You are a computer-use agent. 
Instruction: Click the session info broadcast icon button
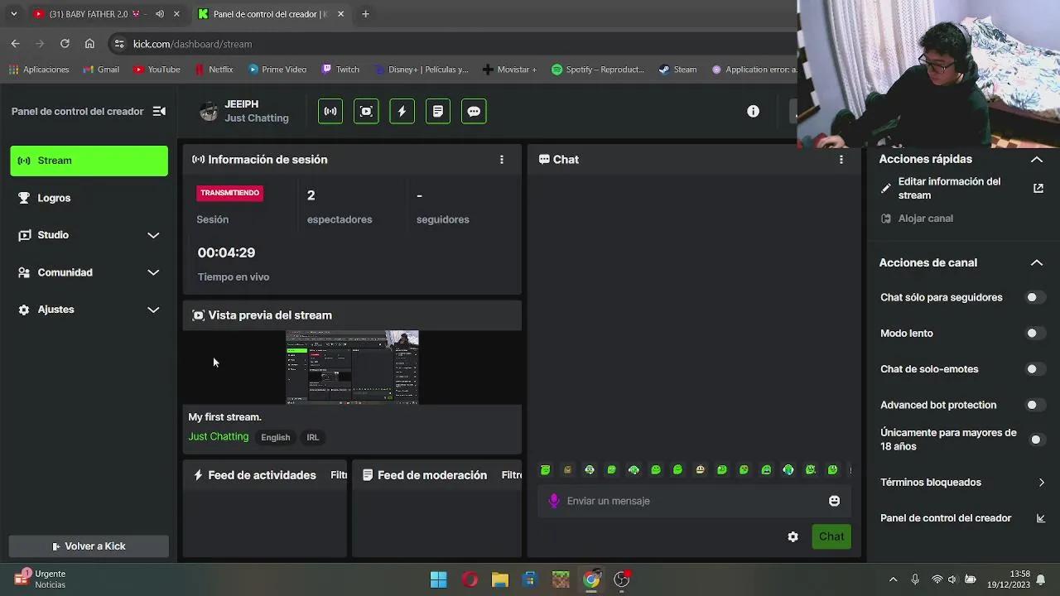coord(330,112)
